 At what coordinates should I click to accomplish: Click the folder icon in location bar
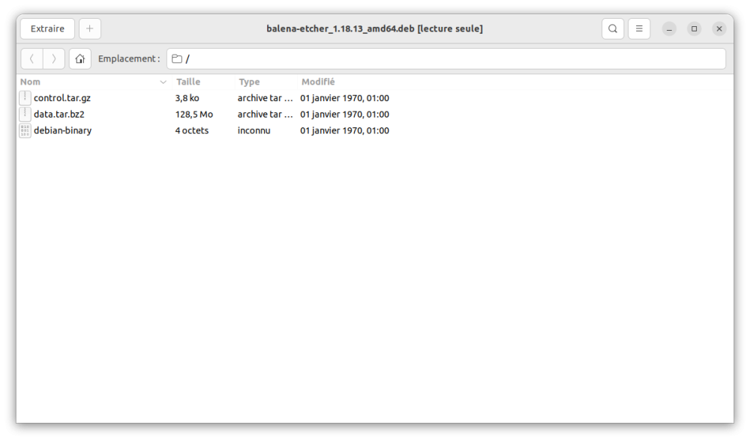(177, 58)
